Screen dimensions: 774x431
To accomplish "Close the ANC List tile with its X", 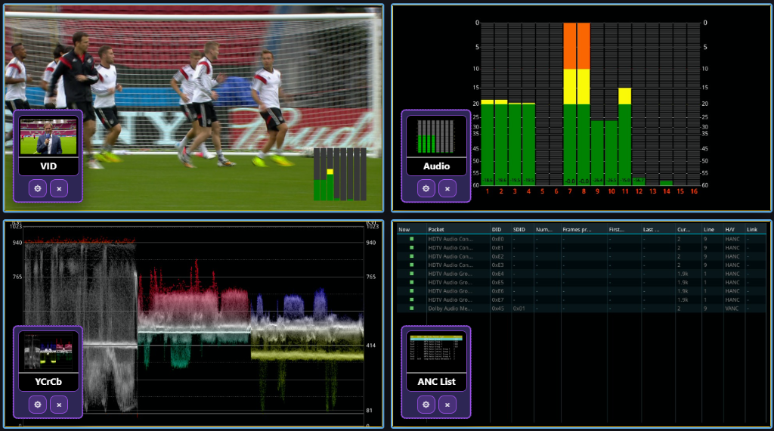I will pyautogui.click(x=447, y=405).
